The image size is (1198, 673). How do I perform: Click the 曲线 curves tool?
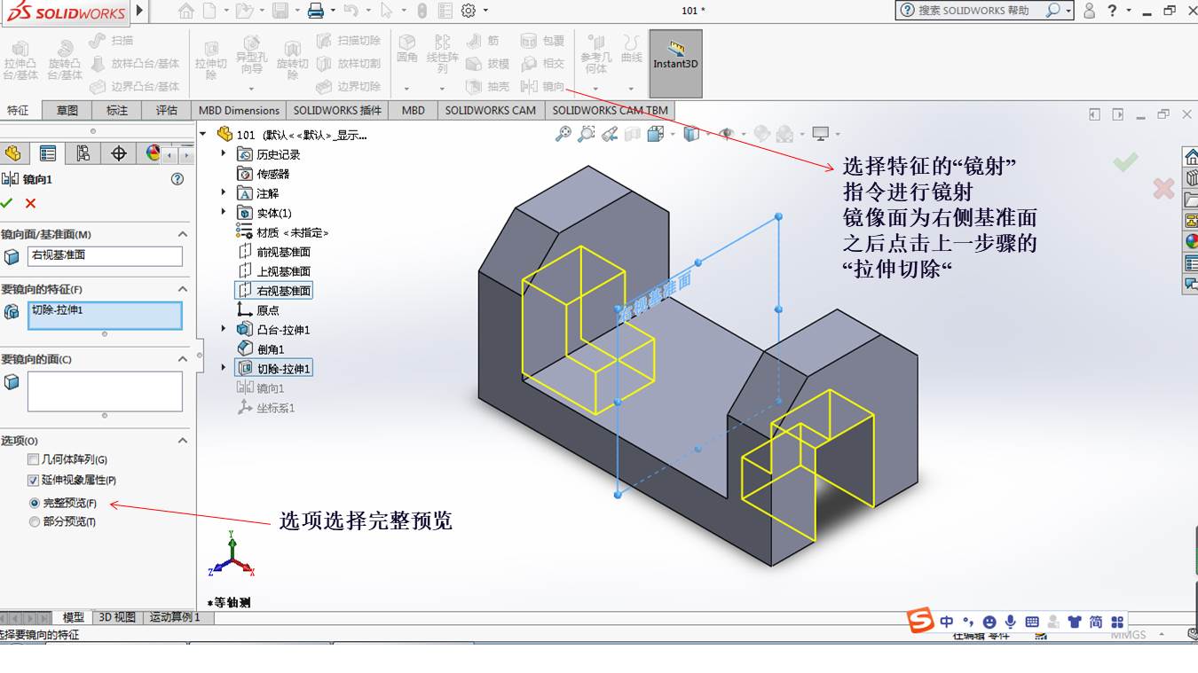[x=631, y=49]
